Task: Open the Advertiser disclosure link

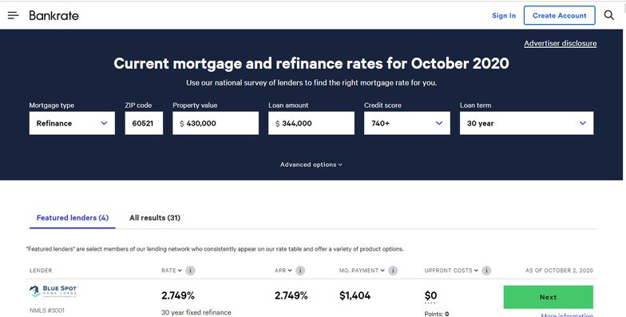Action: (x=561, y=43)
